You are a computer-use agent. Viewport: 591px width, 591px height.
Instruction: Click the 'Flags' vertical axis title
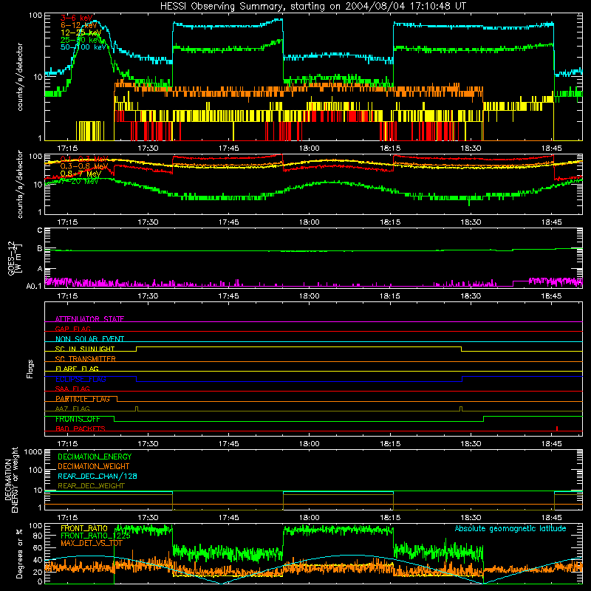(30, 369)
